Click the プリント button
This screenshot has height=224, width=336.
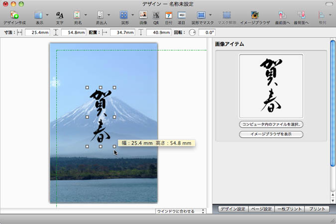(317, 210)
